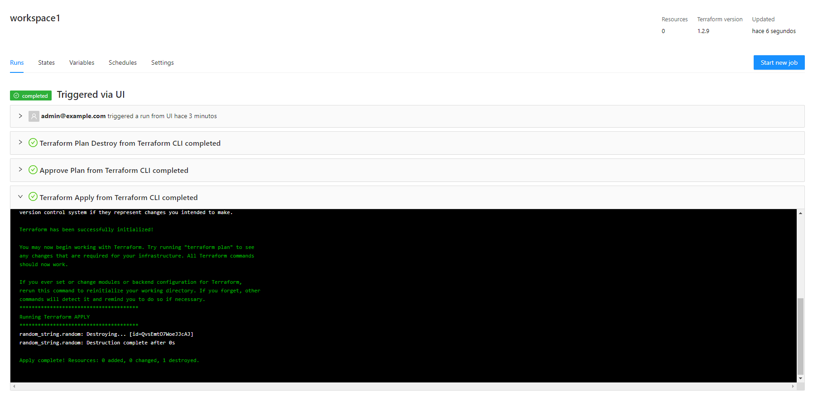
Task: Click the 'Apply complete!' log line
Action: [109, 360]
